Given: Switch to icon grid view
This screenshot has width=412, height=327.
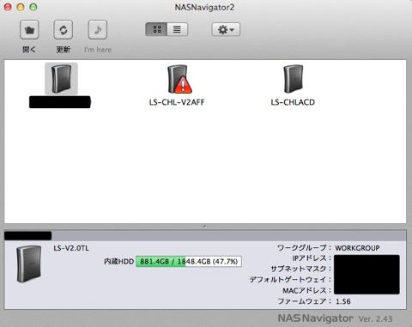Looking at the screenshot, I should pos(156,29).
